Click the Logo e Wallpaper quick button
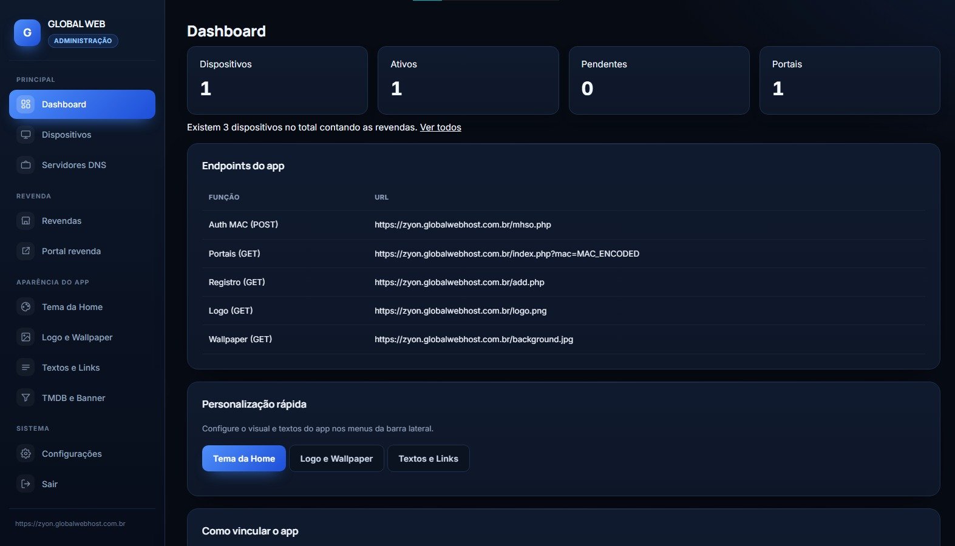 pos(336,459)
